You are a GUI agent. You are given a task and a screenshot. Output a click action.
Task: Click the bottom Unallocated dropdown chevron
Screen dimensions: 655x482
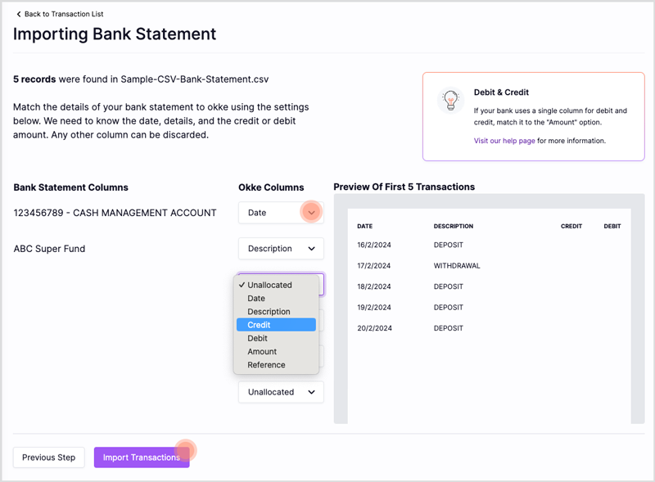(311, 392)
